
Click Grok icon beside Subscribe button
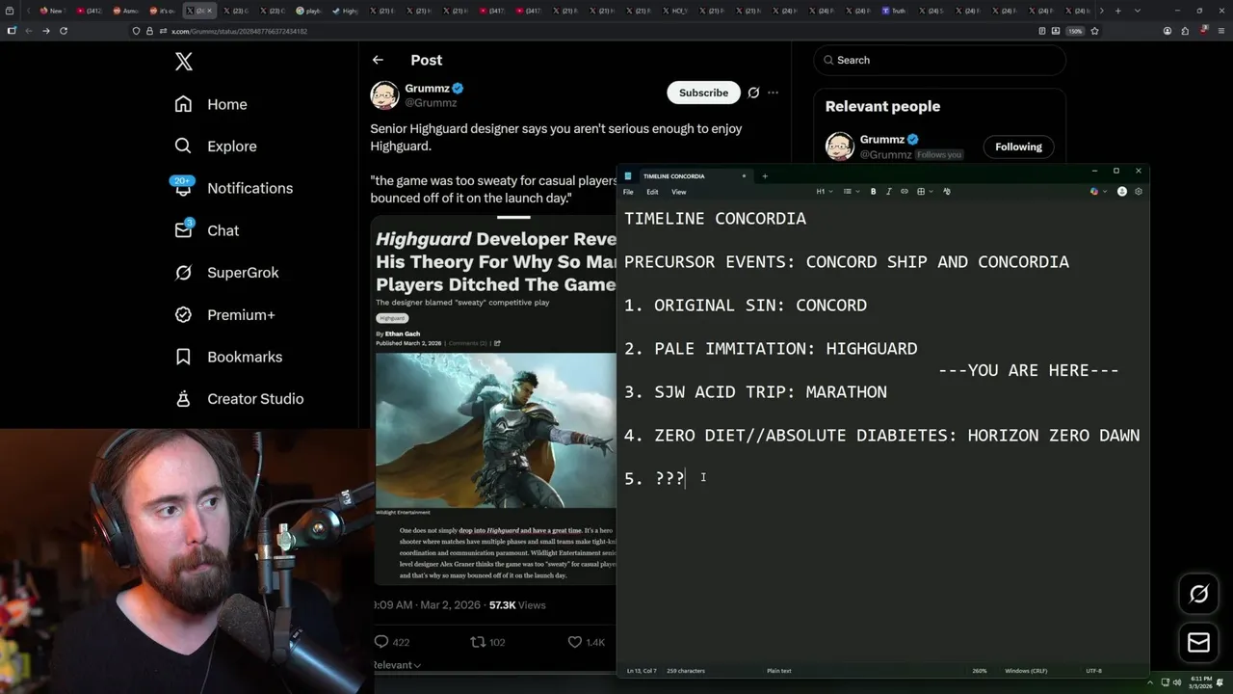[753, 93]
